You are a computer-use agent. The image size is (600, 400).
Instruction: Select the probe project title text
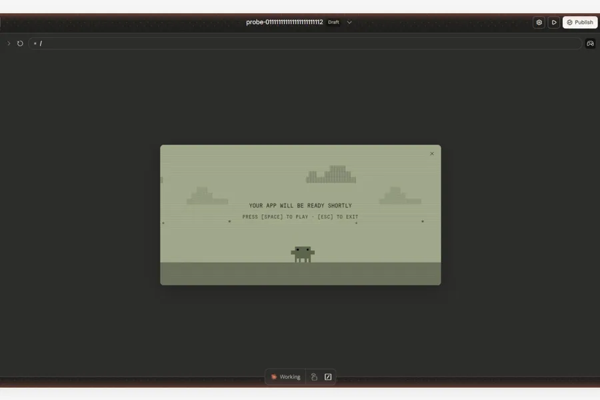284,22
